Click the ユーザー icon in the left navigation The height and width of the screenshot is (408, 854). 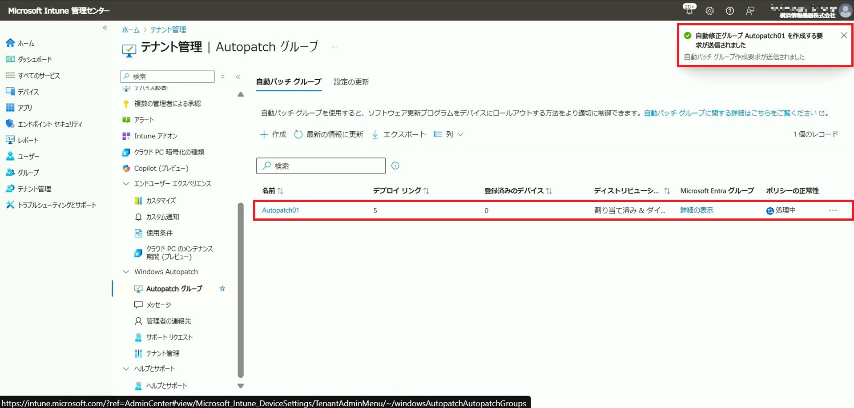[x=10, y=156]
